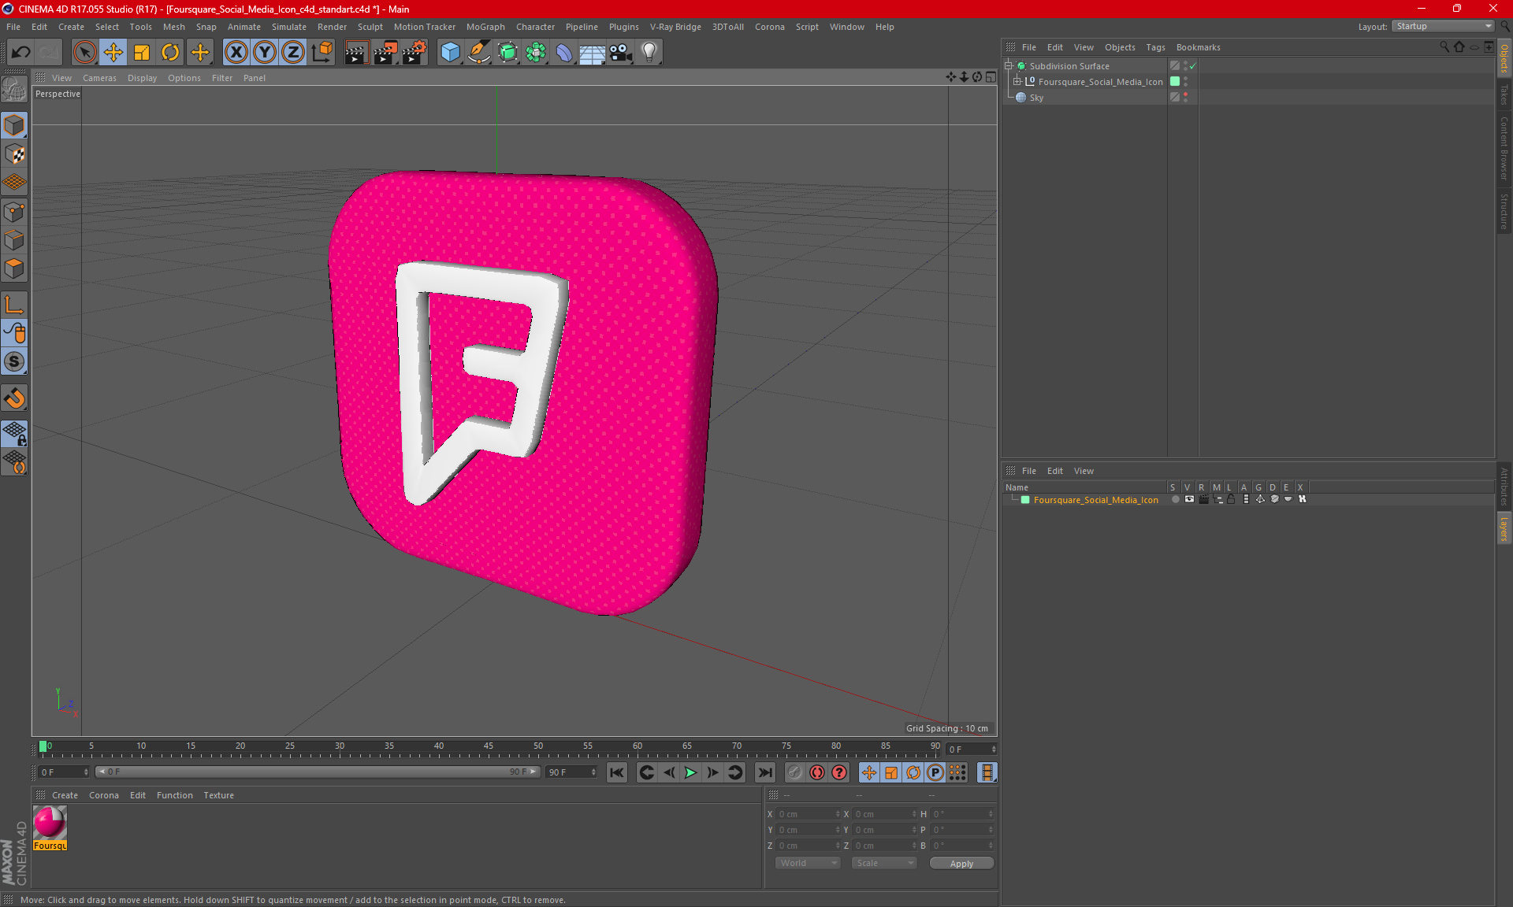Image resolution: width=1513 pixels, height=907 pixels.
Task: Add a Camera object
Action: [621, 53]
